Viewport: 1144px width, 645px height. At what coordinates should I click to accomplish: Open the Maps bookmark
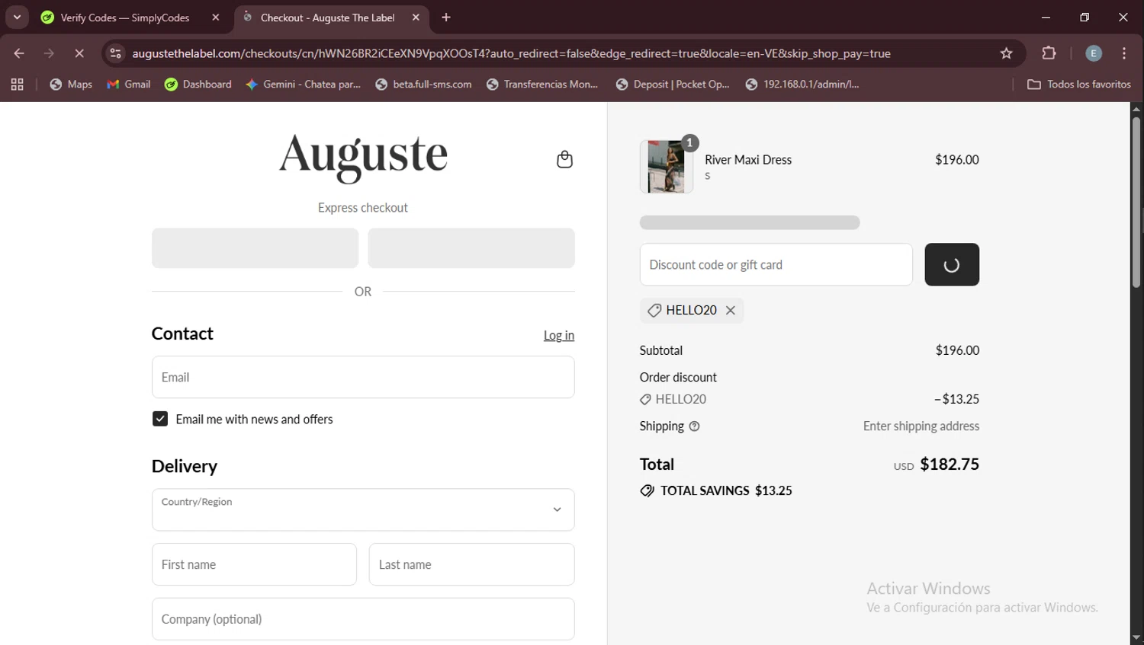[71, 85]
